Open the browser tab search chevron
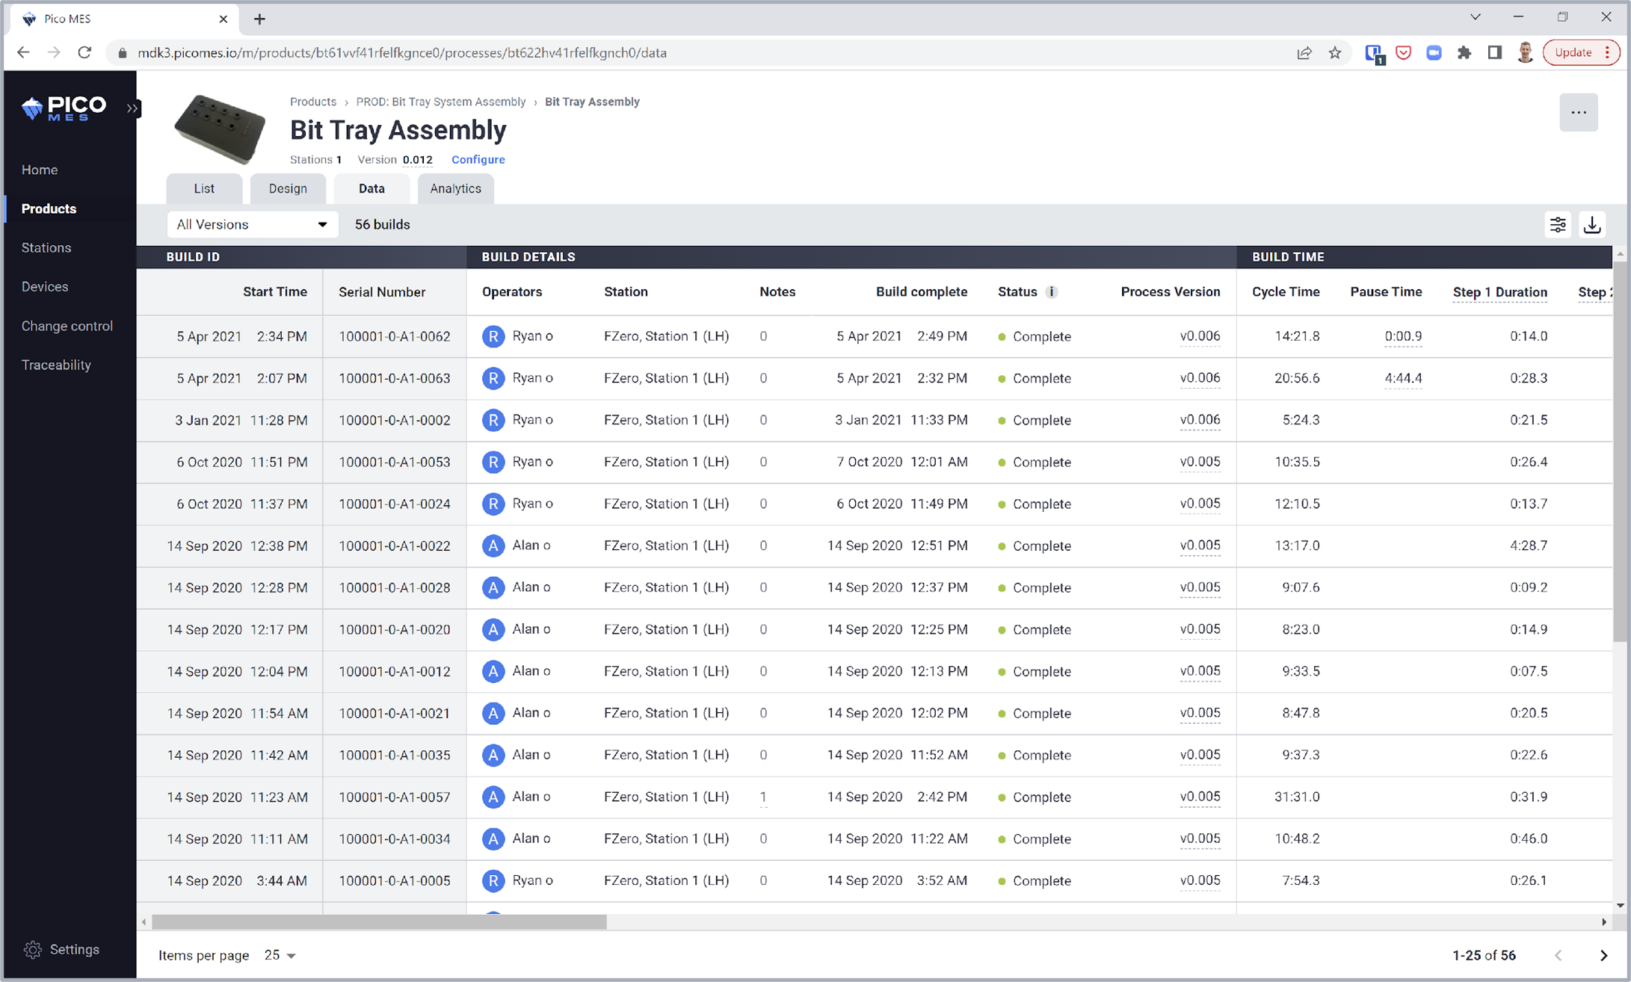The width and height of the screenshot is (1631, 982). coord(1475,17)
